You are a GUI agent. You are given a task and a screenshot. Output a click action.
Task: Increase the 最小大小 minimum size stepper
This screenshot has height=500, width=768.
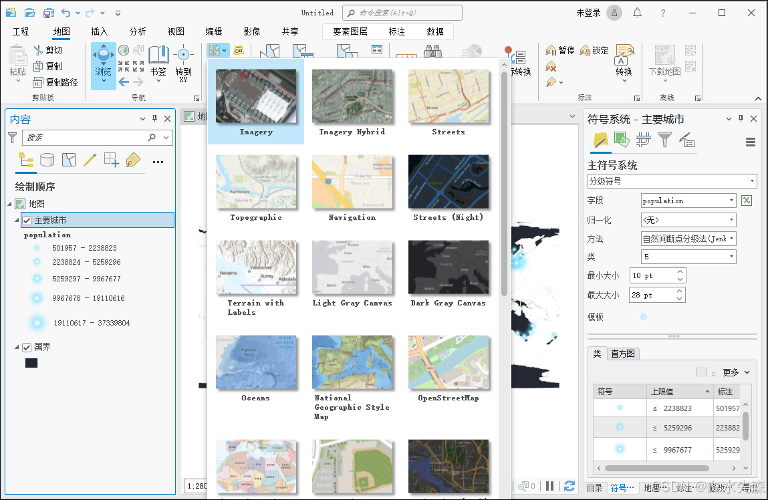coord(680,272)
